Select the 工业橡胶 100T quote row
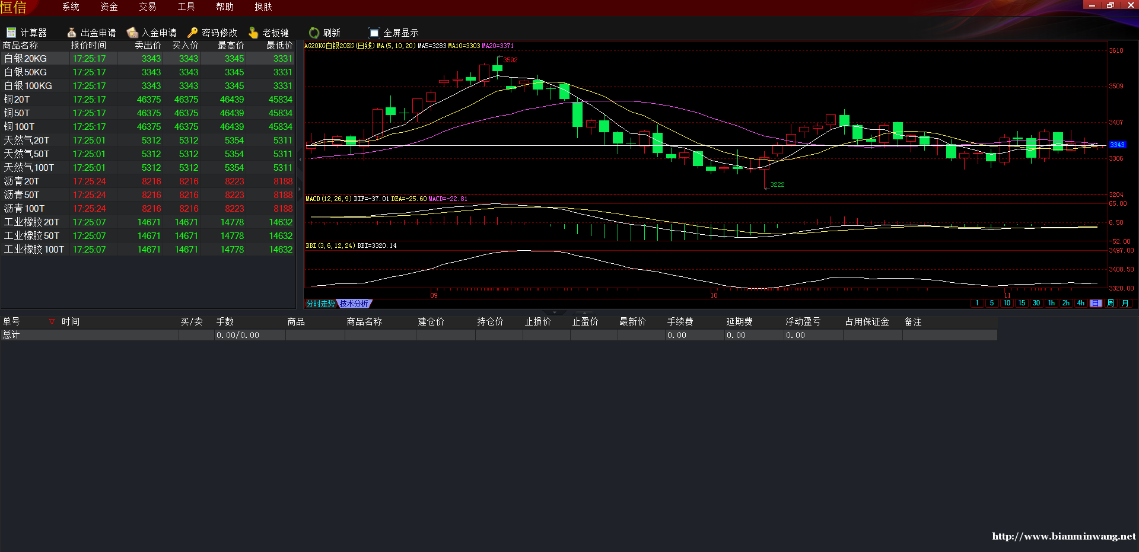Image resolution: width=1139 pixels, height=552 pixels. tap(148, 249)
